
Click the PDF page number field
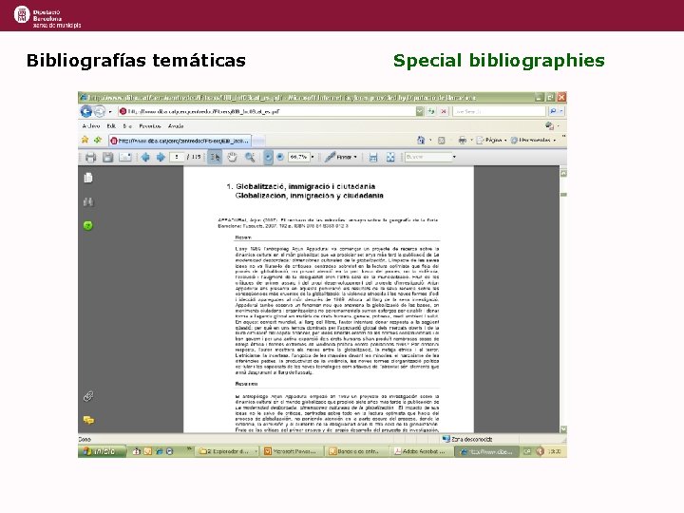177,157
